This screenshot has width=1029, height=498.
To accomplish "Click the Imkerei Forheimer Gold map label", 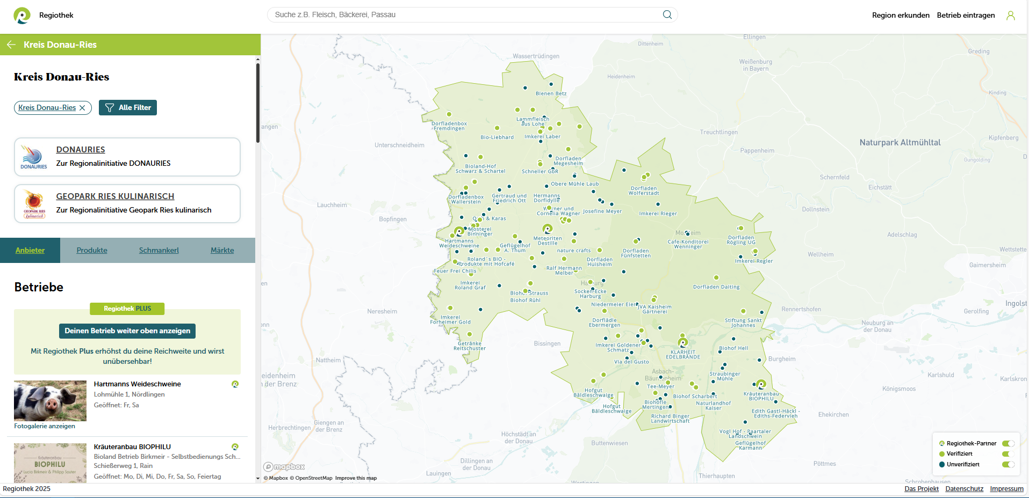I will click(x=450, y=320).
